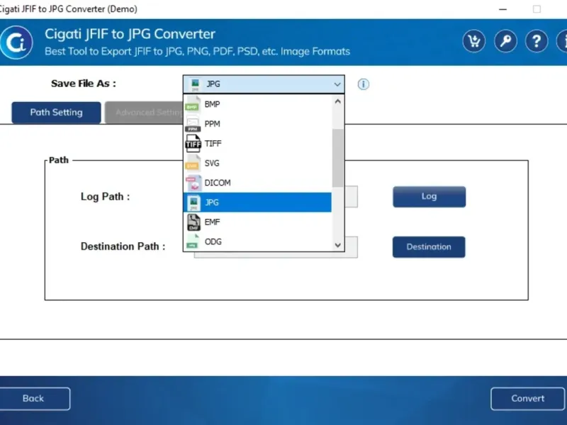567x425 pixels.
Task: Click the combo box chevron arrow
Action: (x=337, y=84)
